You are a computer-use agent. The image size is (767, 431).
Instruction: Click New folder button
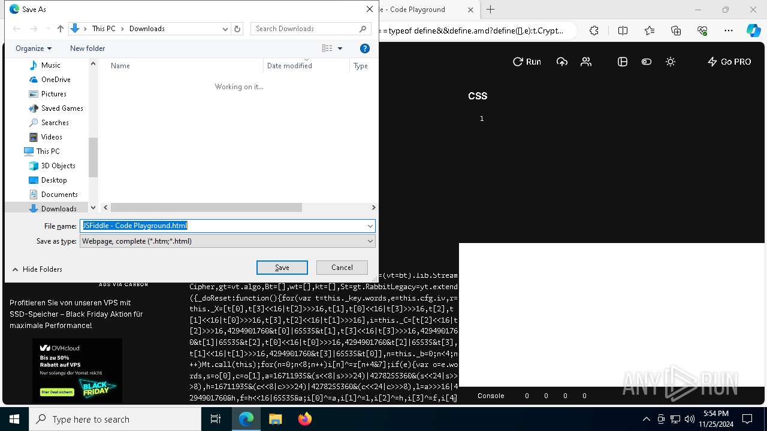pos(87,48)
